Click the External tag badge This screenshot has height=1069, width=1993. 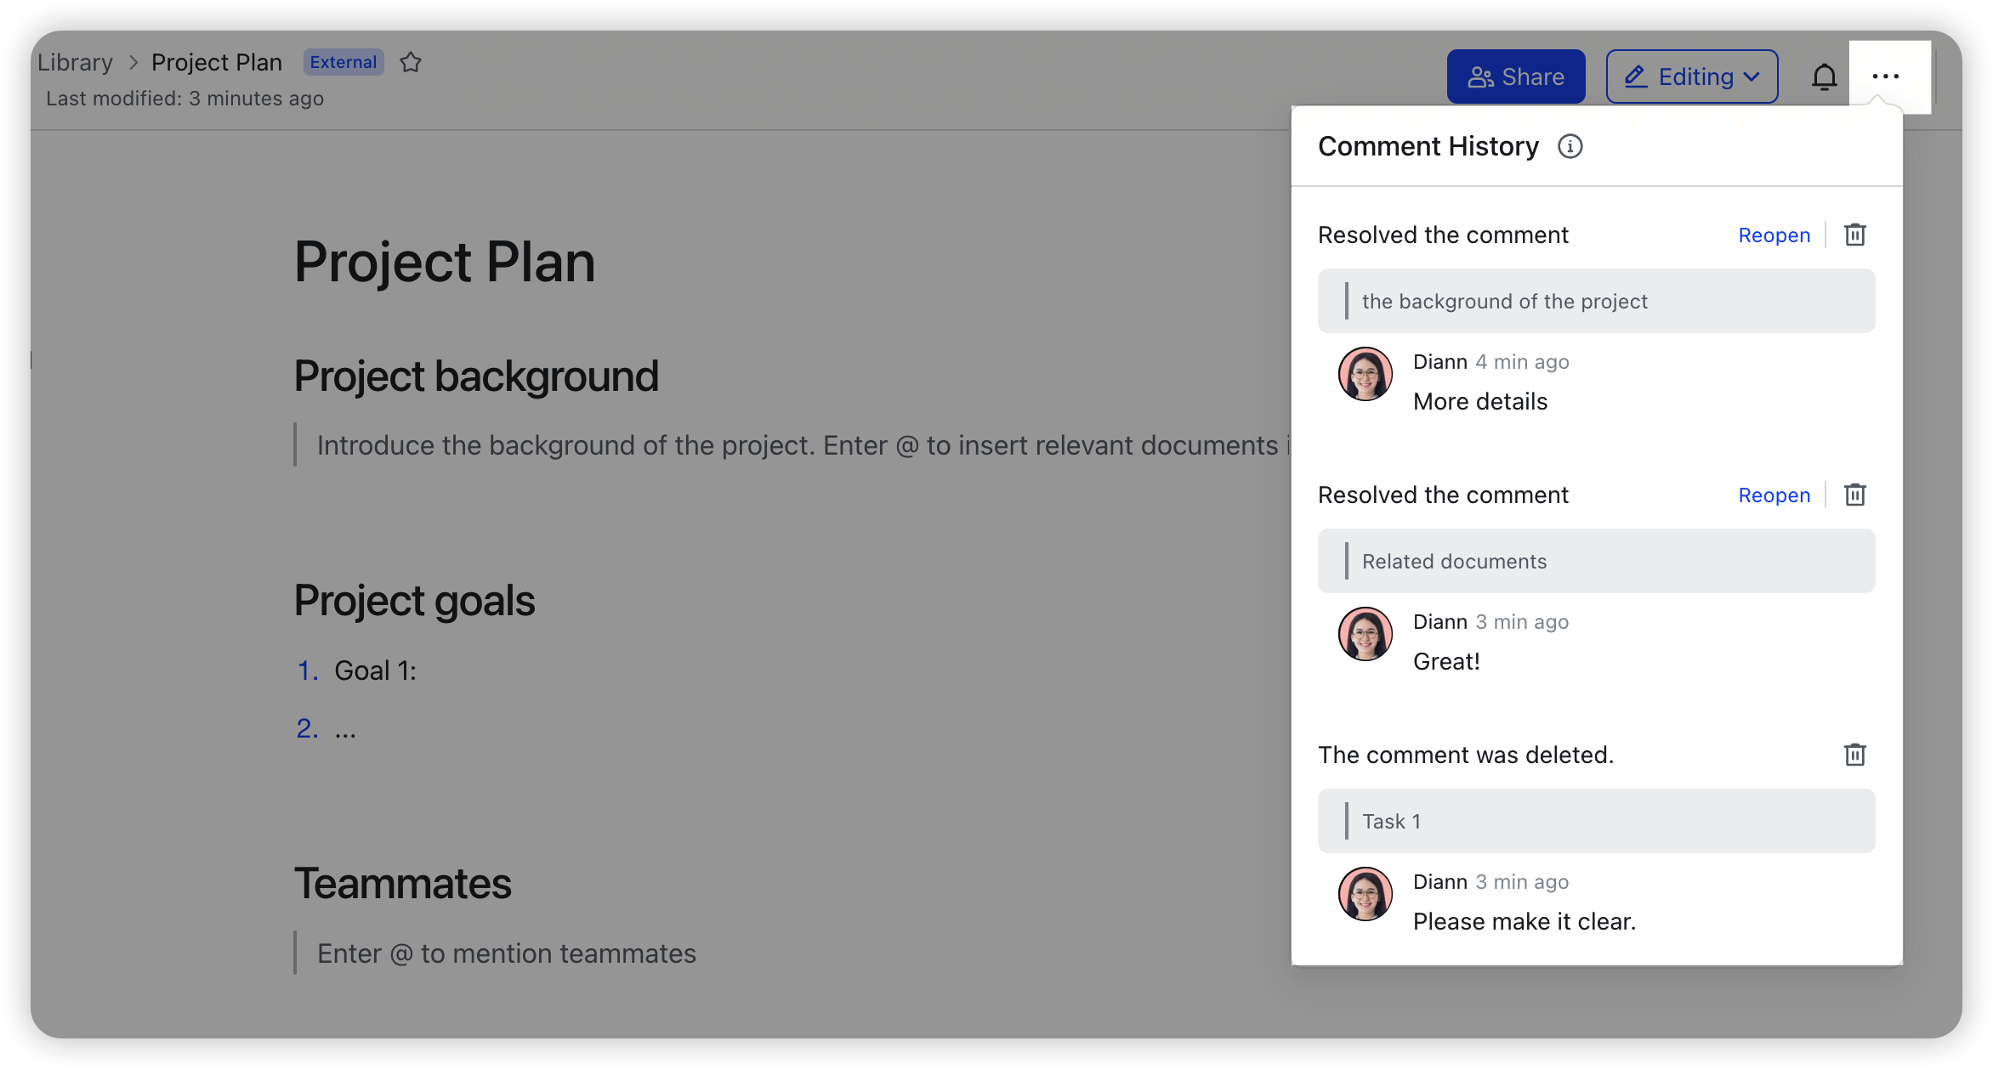[x=344, y=62]
